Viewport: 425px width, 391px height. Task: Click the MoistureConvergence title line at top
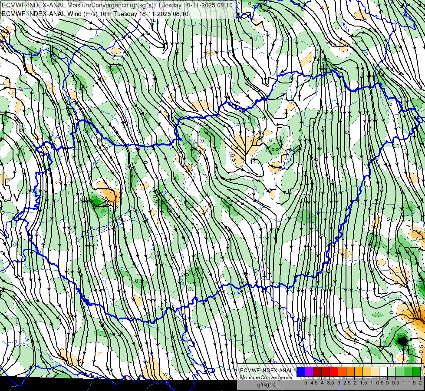(117, 5)
